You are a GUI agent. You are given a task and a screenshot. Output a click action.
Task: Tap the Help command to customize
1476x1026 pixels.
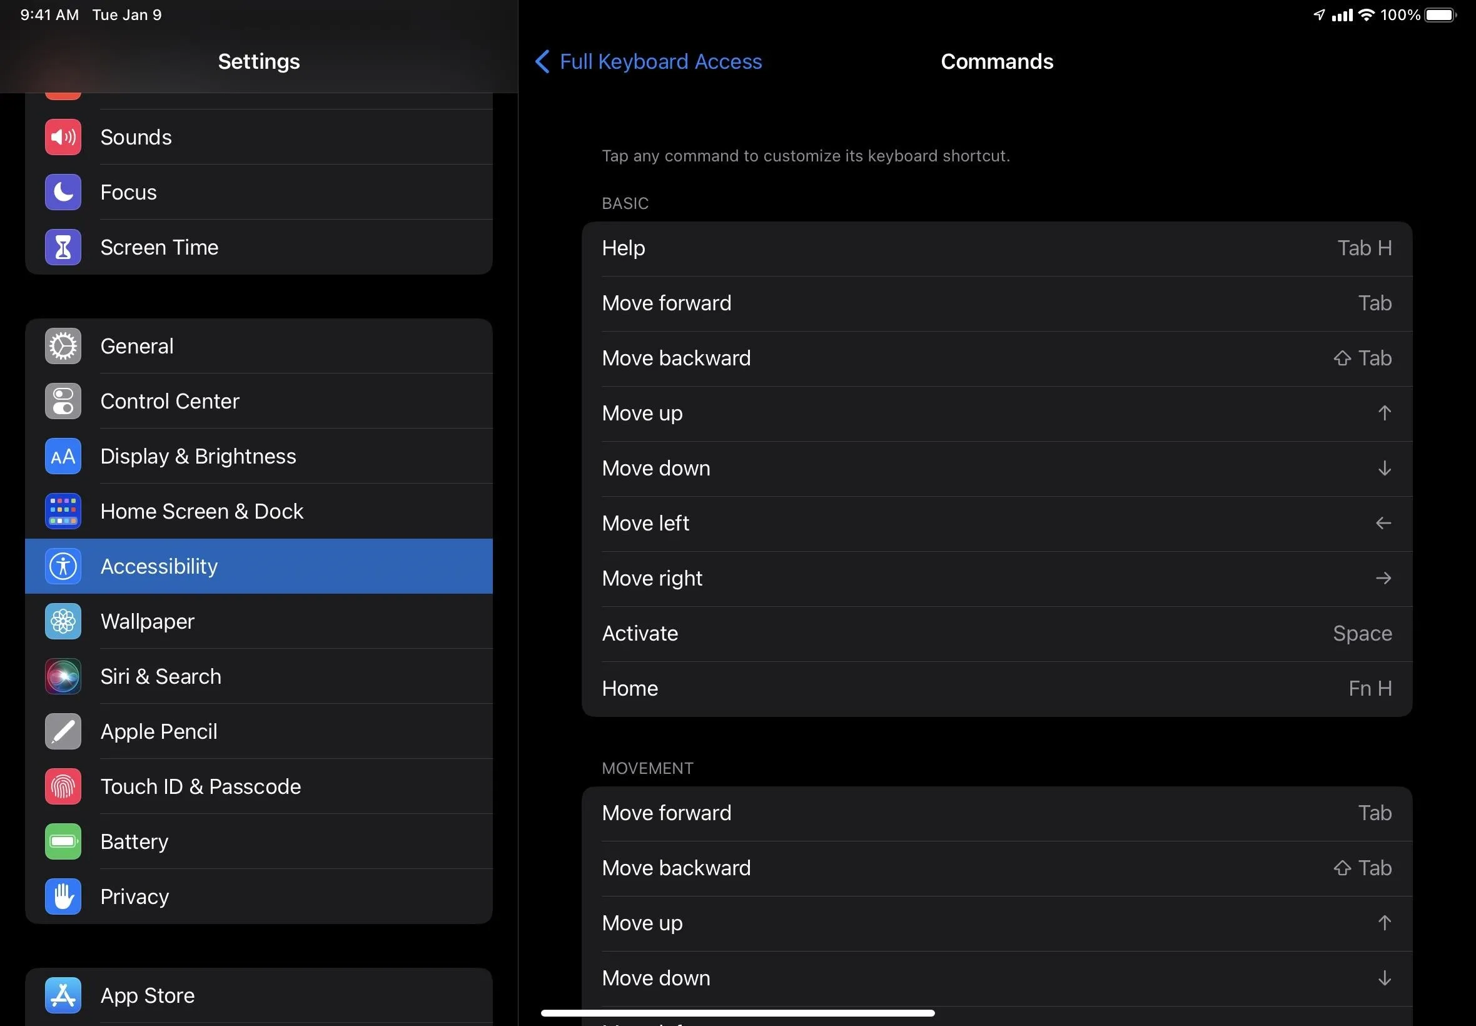(997, 248)
